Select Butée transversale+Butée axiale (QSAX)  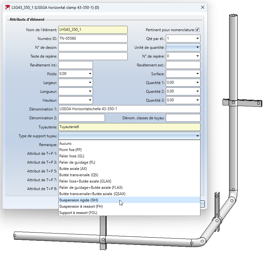coord(129,194)
